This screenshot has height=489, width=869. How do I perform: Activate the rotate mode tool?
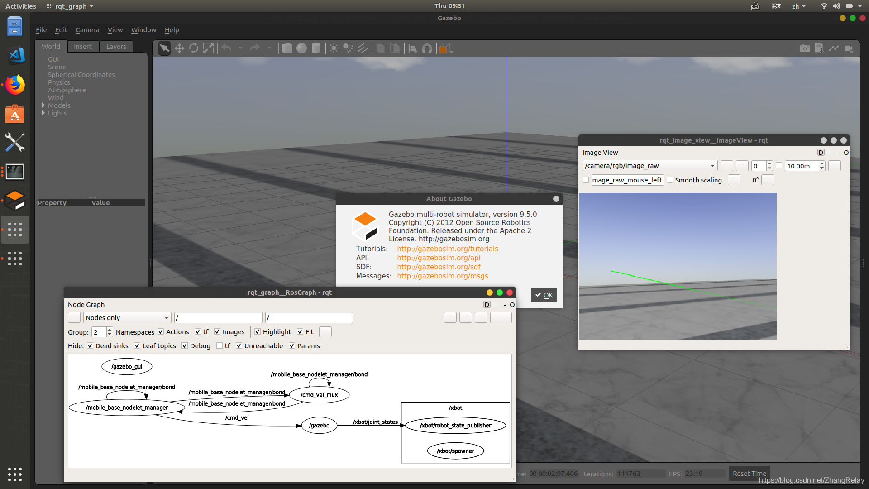[x=194, y=48]
